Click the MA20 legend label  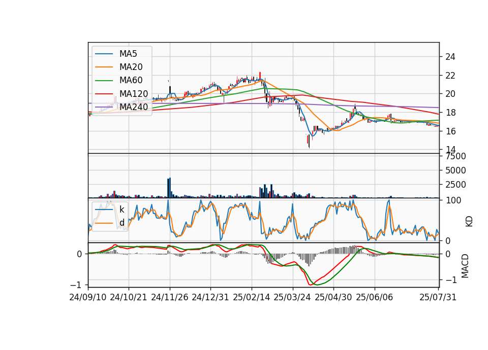point(131,67)
